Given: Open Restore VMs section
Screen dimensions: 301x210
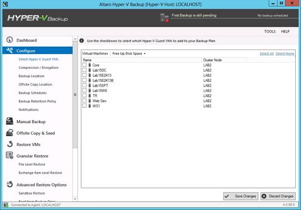Looking at the screenshot, I should 28,144.
